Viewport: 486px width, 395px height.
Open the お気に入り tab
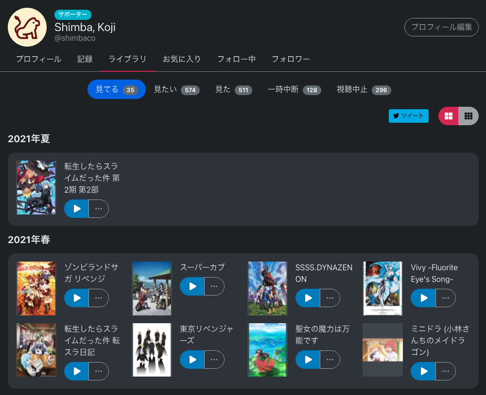click(x=182, y=59)
